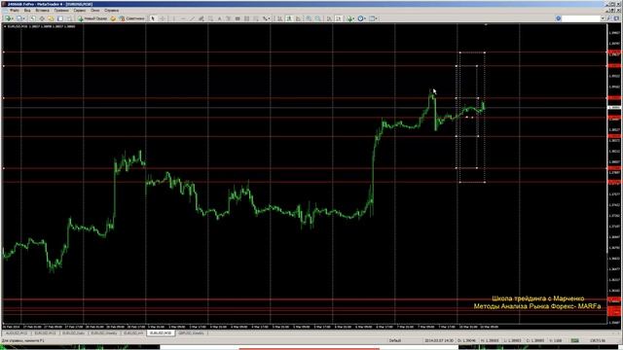Switch to the EURUSD,Daily chart tab
The height and width of the screenshot is (350, 623).
(74, 332)
